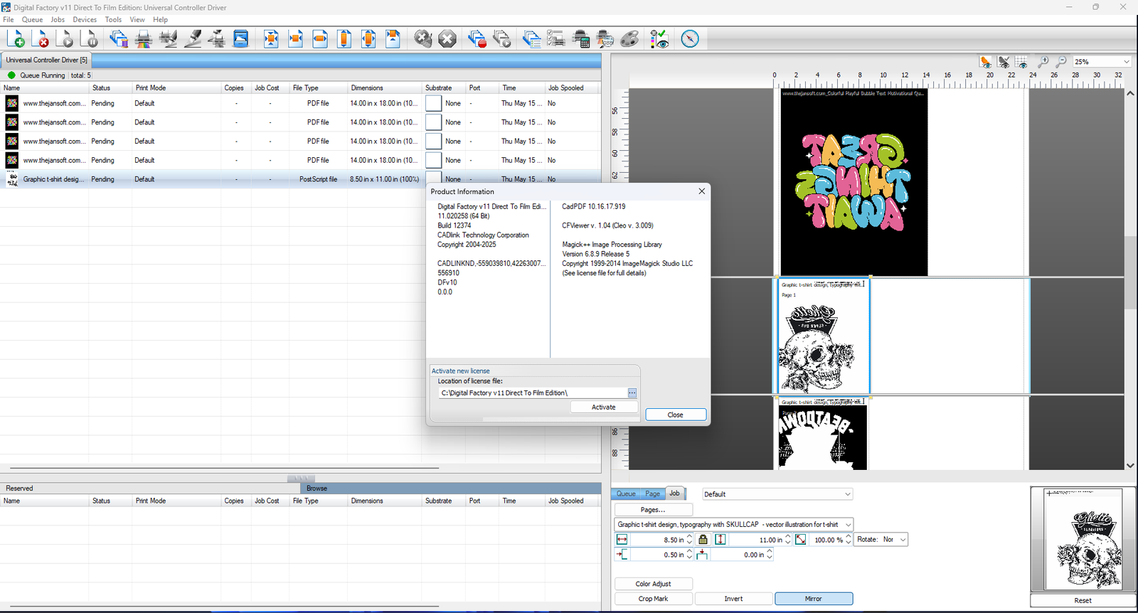1138x613 pixels.
Task: Click the blue archive drawer icon
Action: pos(241,39)
